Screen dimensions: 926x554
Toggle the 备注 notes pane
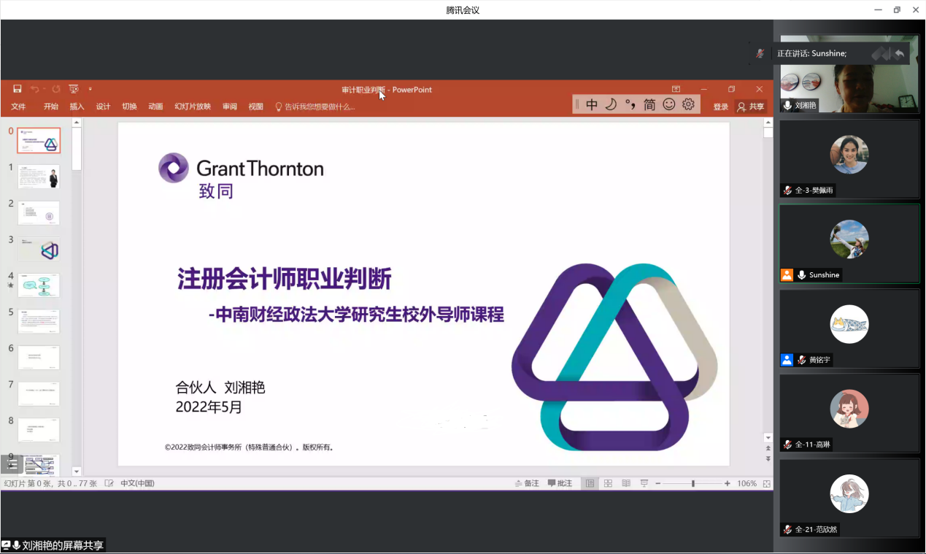527,483
